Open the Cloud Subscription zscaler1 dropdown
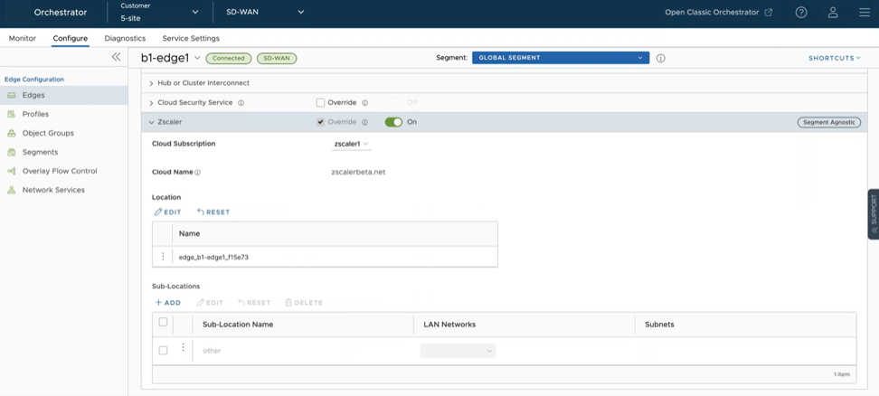This screenshot has height=396, width=879. tap(351, 144)
